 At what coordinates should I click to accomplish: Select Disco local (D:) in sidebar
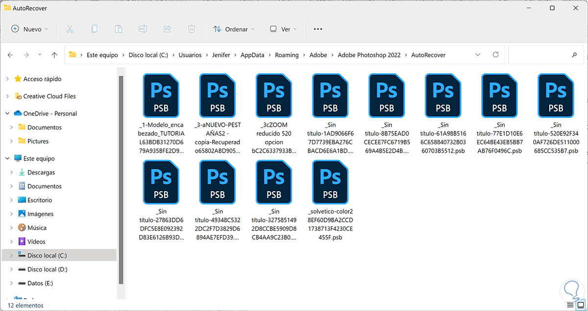(x=48, y=269)
